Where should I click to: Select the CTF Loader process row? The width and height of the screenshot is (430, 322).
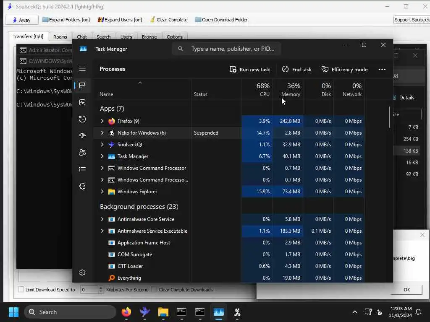pos(229,266)
